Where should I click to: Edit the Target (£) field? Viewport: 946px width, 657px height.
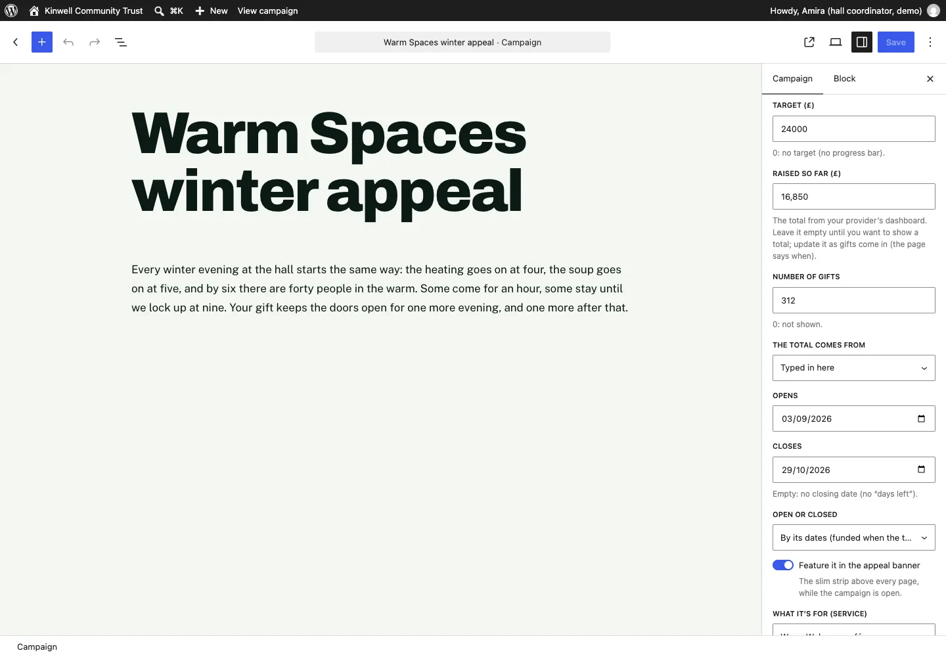click(854, 129)
